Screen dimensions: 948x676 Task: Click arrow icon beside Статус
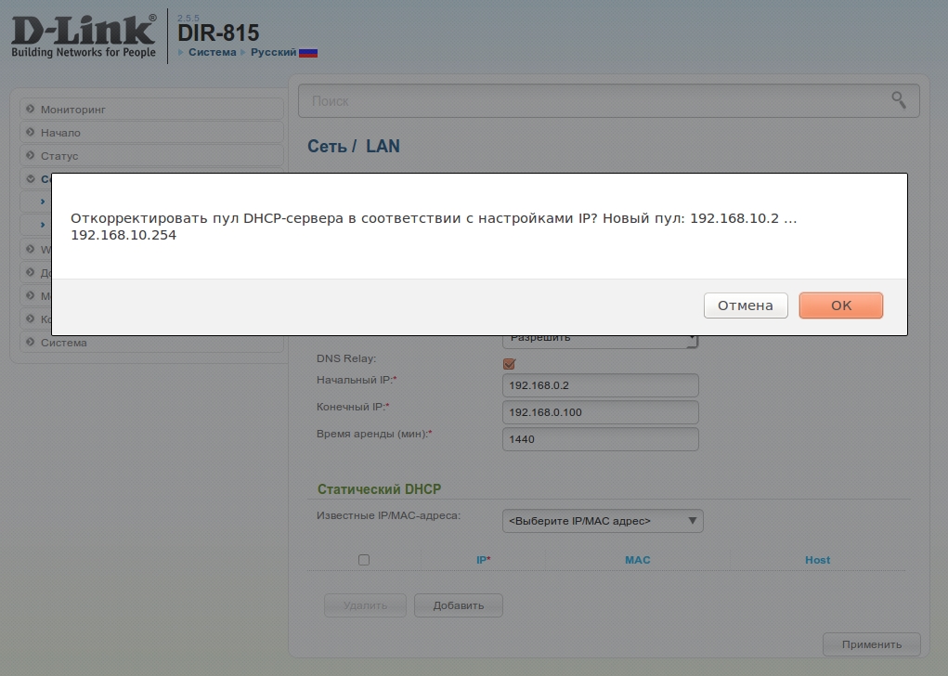tap(31, 156)
